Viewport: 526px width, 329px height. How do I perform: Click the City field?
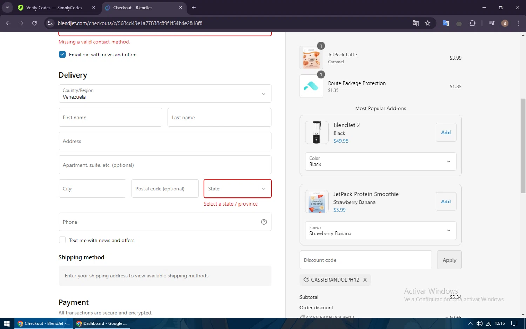92,189
